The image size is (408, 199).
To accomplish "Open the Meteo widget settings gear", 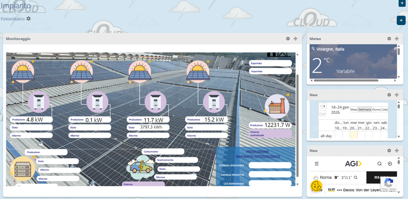I will [389, 39].
